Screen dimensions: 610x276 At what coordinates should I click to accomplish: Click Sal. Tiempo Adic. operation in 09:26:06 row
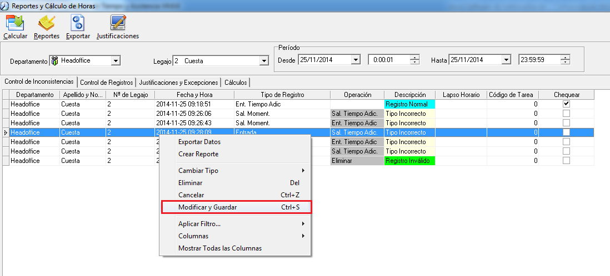[x=358, y=114]
